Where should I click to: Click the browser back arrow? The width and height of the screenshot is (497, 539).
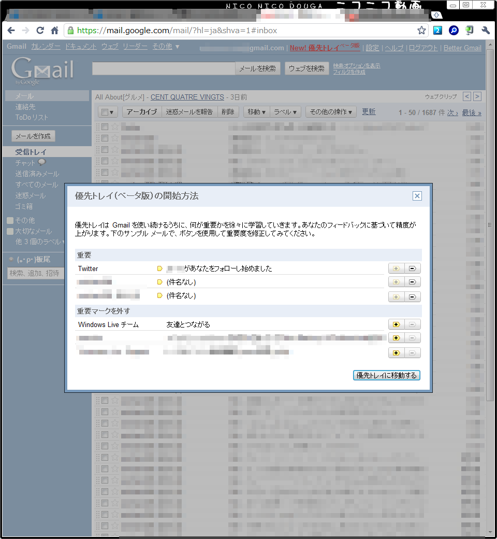pyautogui.click(x=11, y=30)
